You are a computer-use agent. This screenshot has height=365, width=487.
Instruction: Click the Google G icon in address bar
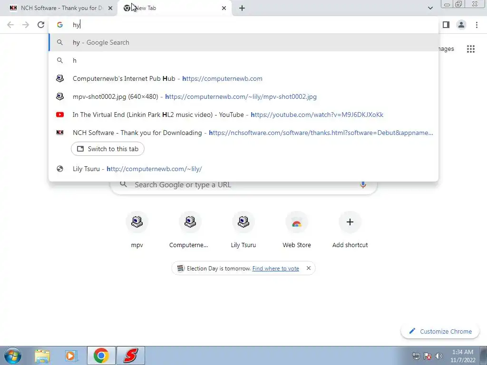[x=60, y=25]
